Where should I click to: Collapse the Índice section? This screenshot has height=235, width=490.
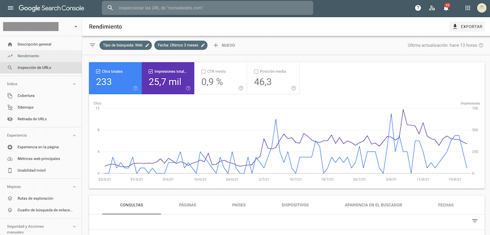click(75, 84)
